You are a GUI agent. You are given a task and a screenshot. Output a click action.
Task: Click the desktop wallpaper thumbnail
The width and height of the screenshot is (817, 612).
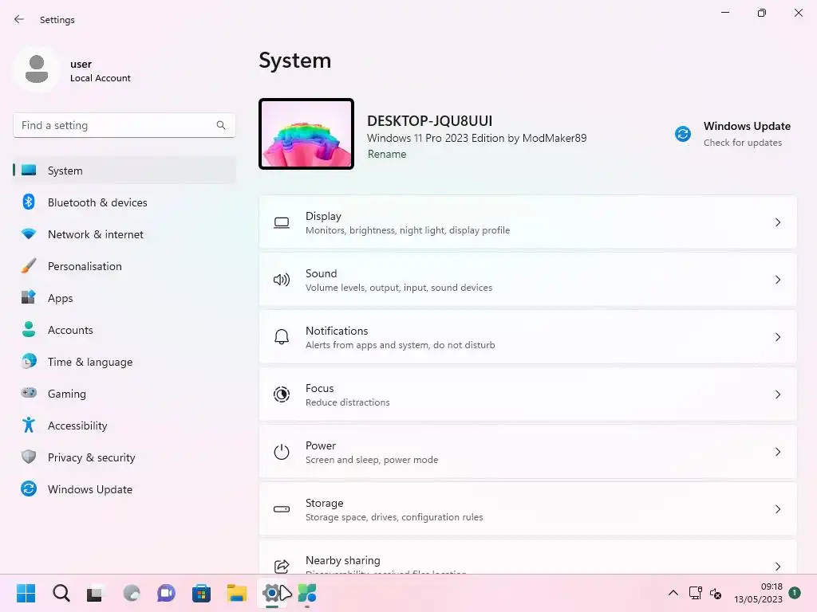[306, 134]
